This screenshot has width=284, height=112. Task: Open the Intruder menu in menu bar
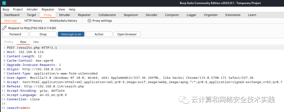[32, 9]
